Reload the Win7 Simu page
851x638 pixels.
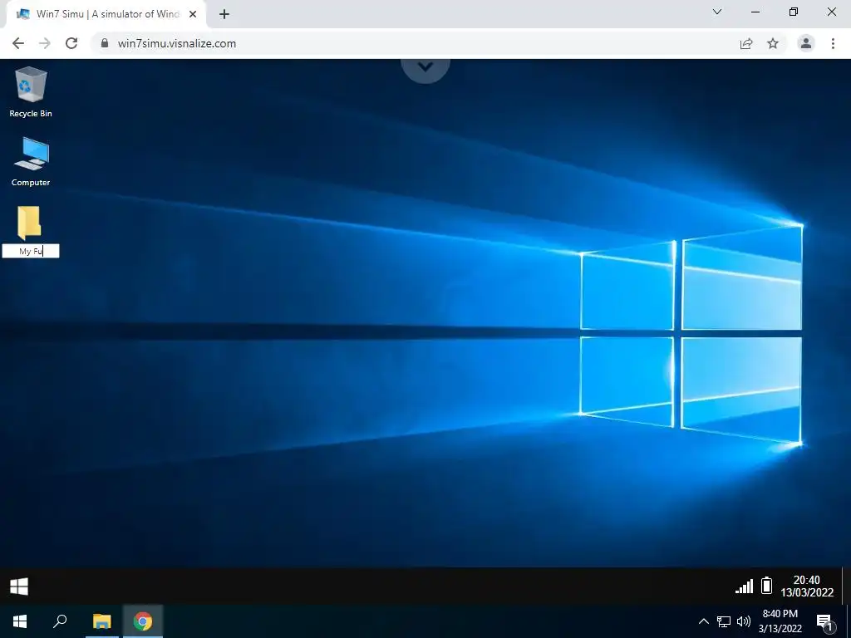click(71, 43)
